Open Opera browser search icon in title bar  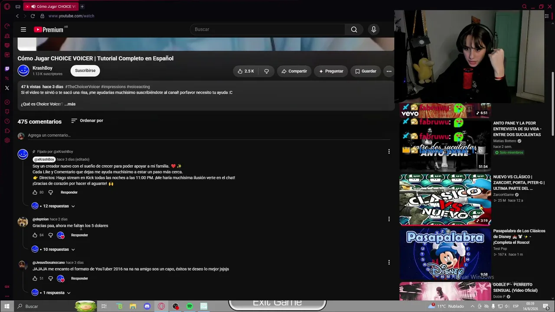point(524,6)
